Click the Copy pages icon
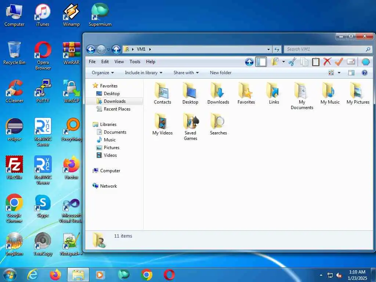Viewport: 376px width, 282px height. (x=304, y=62)
